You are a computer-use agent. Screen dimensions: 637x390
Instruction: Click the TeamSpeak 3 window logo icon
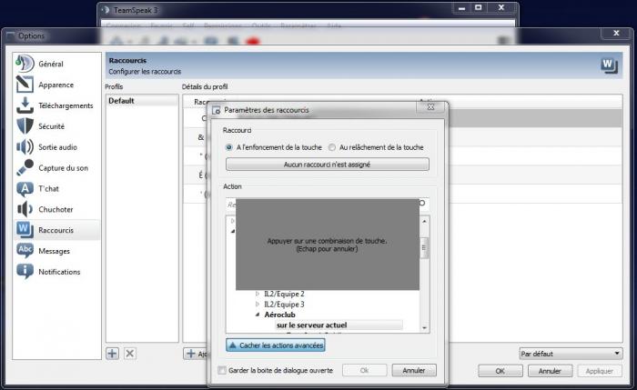(106, 10)
